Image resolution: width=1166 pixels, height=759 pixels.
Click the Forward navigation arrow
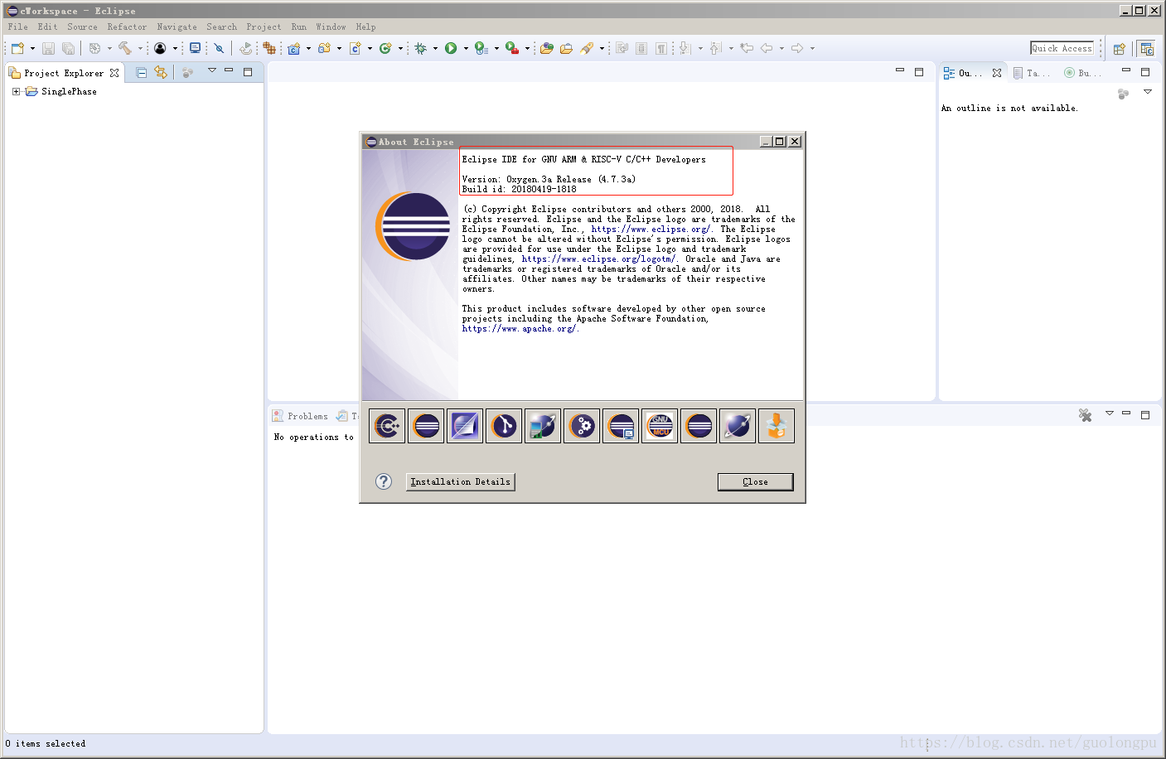pos(797,48)
